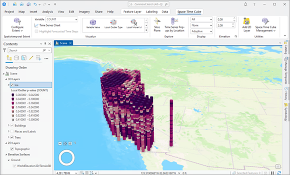Click color swatch for 0.410001 - 0.500000
This screenshot has height=175, width=290.
pos(13,120)
